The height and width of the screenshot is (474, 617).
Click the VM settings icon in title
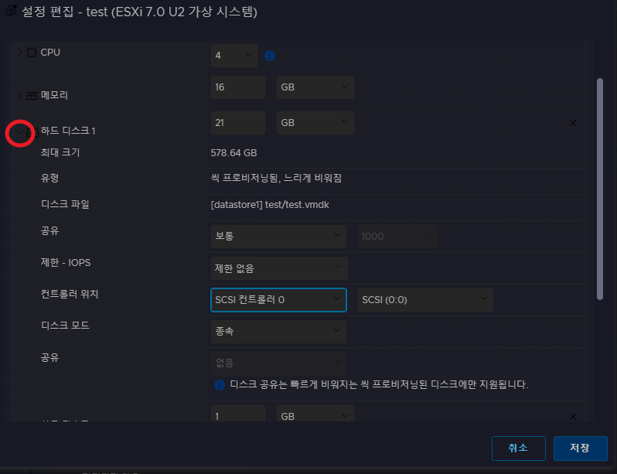[11, 12]
